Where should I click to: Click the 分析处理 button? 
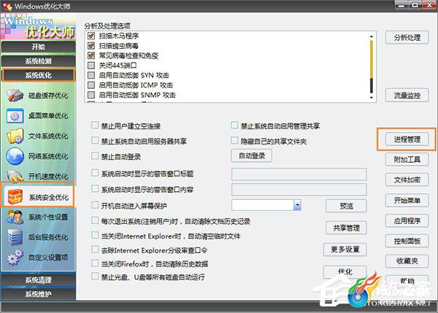point(407,37)
